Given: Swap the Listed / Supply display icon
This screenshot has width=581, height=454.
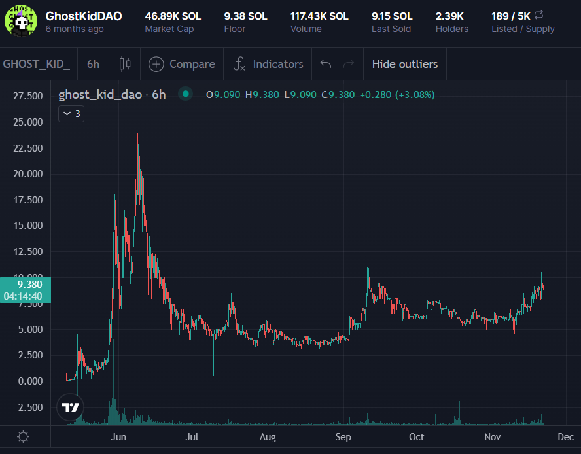Looking at the screenshot, I should click(538, 15).
